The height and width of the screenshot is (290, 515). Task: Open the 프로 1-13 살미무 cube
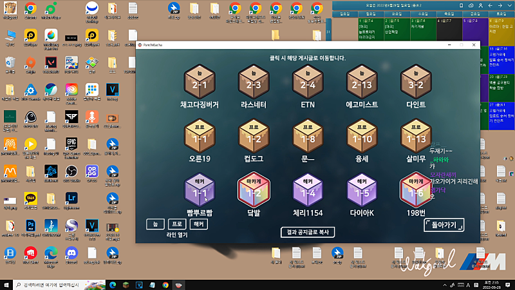pyautogui.click(x=416, y=136)
